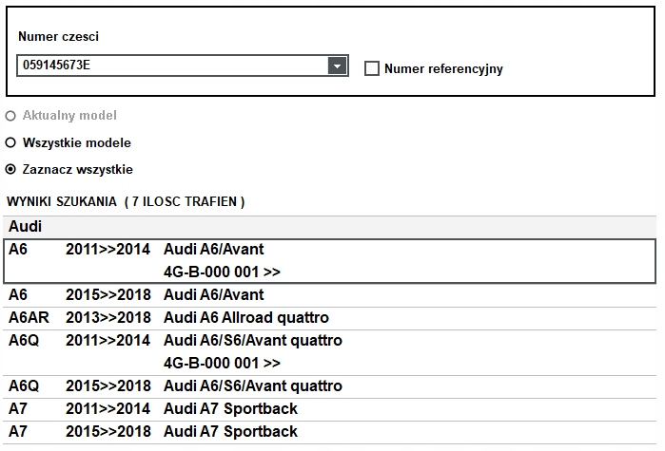Click the Wszystkie modele label
The width and height of the screenshot is (665, 451).
pos(77,142)
